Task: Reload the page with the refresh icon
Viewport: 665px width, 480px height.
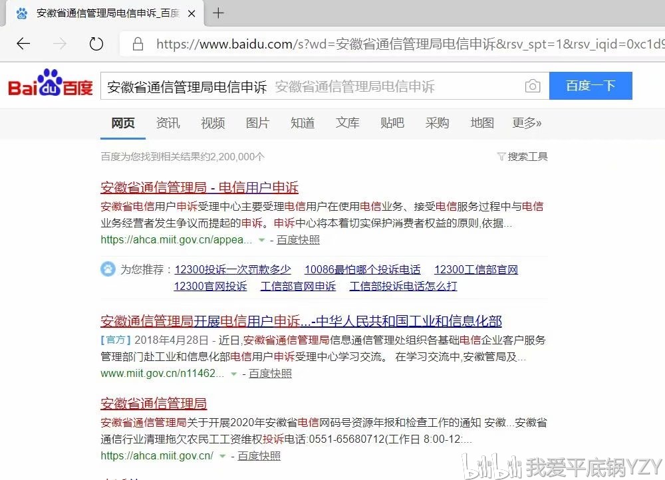Action: (x=96, y=43)
